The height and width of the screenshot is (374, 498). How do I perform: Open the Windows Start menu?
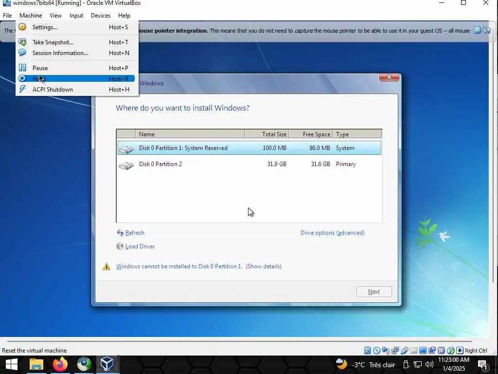pos(12,364)
